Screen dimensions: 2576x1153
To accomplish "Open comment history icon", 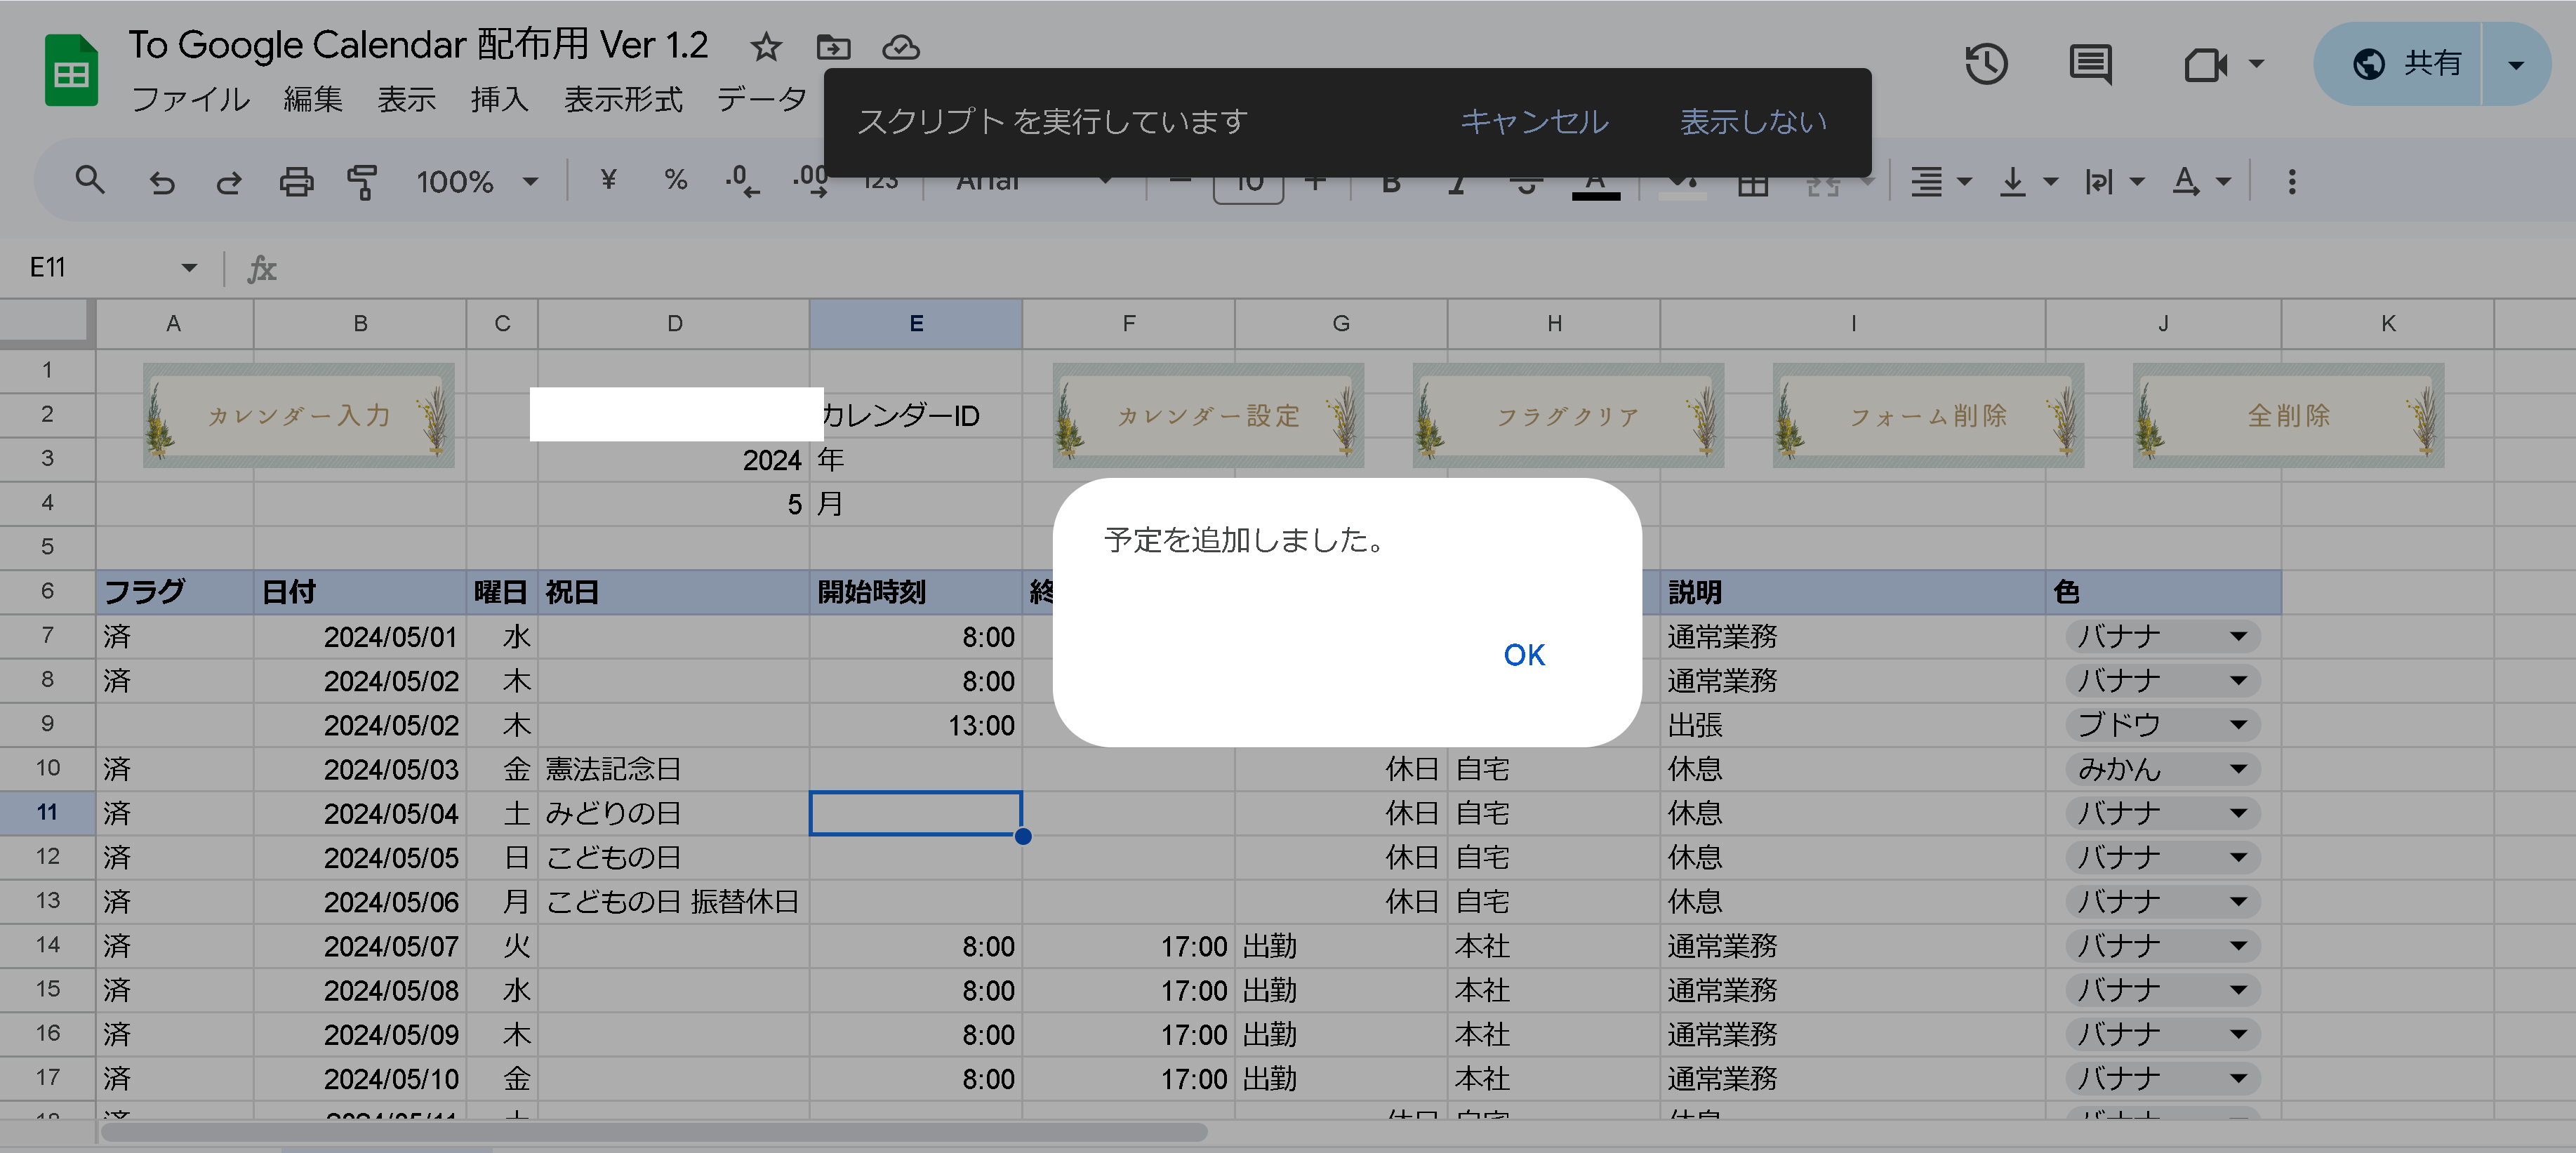I will tap(2090, 64).
